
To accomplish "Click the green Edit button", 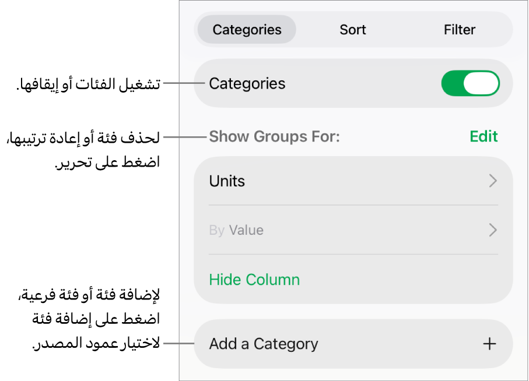I will 484,136.
